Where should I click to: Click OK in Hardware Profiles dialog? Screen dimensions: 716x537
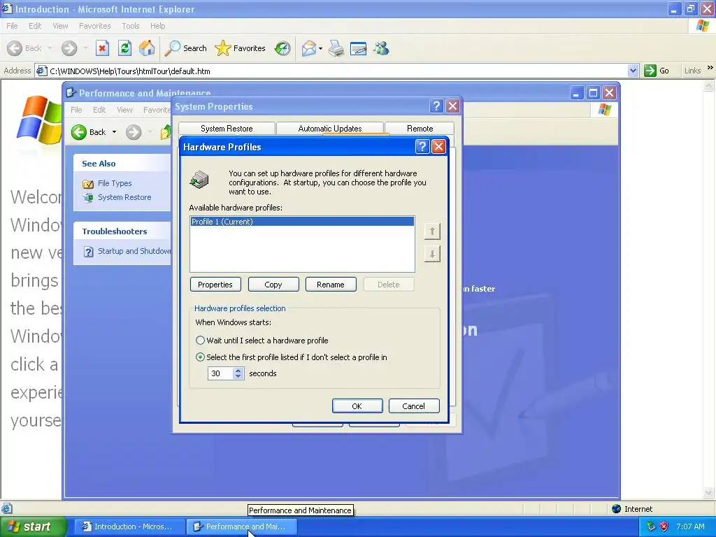tap(357, 406)
